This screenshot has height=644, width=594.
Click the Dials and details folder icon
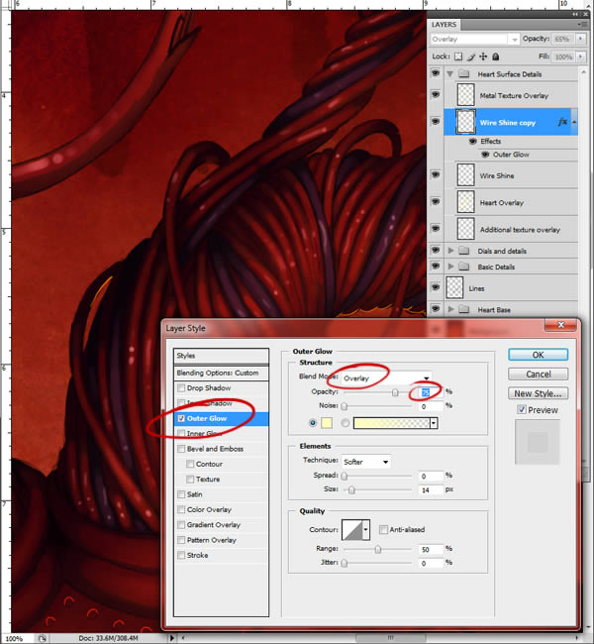tap(464, 251)
